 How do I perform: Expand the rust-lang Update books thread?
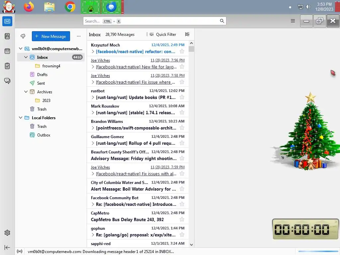pyautogui.click(x=93, y=97)
